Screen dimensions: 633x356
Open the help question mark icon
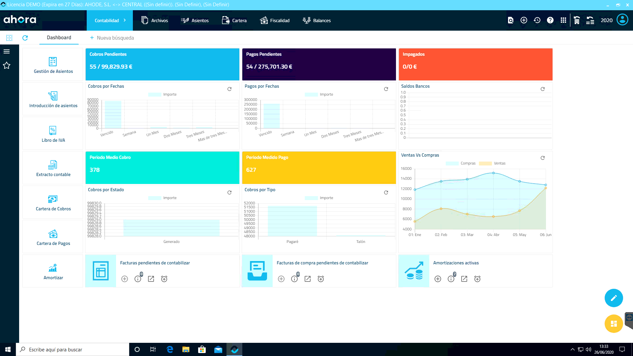point(550,20)
